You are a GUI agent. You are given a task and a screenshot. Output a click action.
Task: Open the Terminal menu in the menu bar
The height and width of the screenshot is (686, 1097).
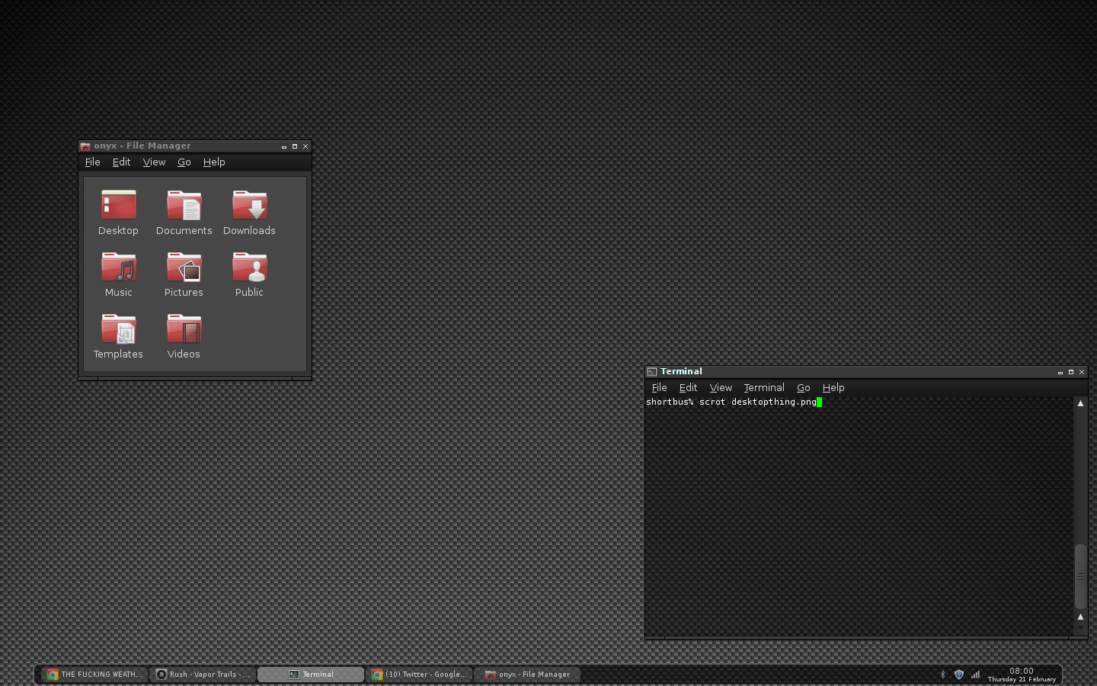[x=764, y=388]
